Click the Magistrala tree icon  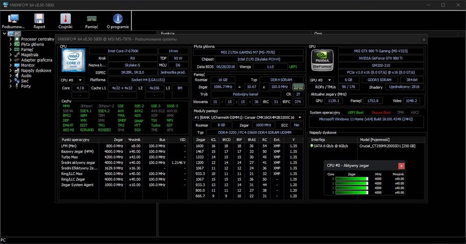pyautogui.click(x=17, y=55)
